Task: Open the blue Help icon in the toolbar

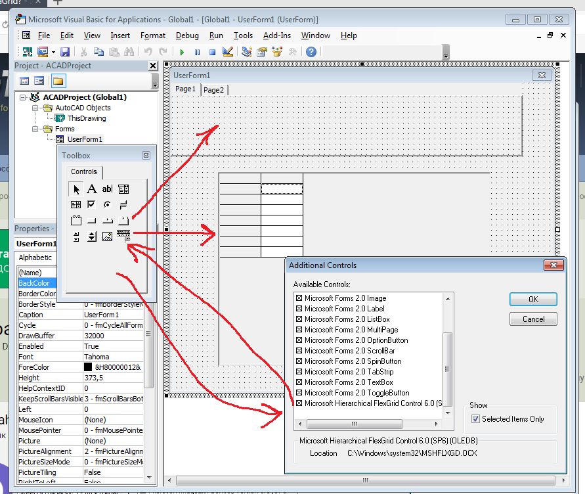Action: (311, 52)
